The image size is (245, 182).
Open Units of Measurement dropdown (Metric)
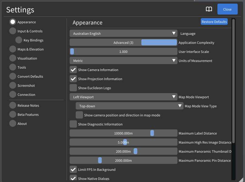124,60
